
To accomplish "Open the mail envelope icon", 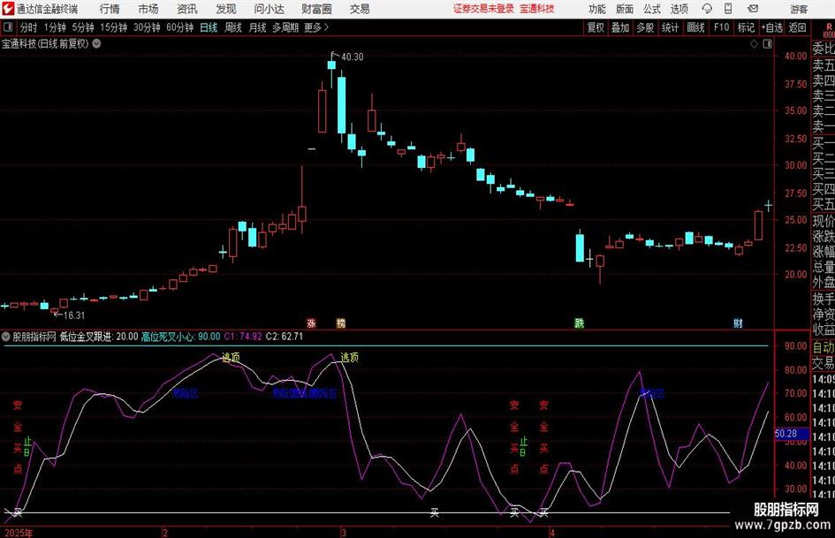I will tap(753, 9).
